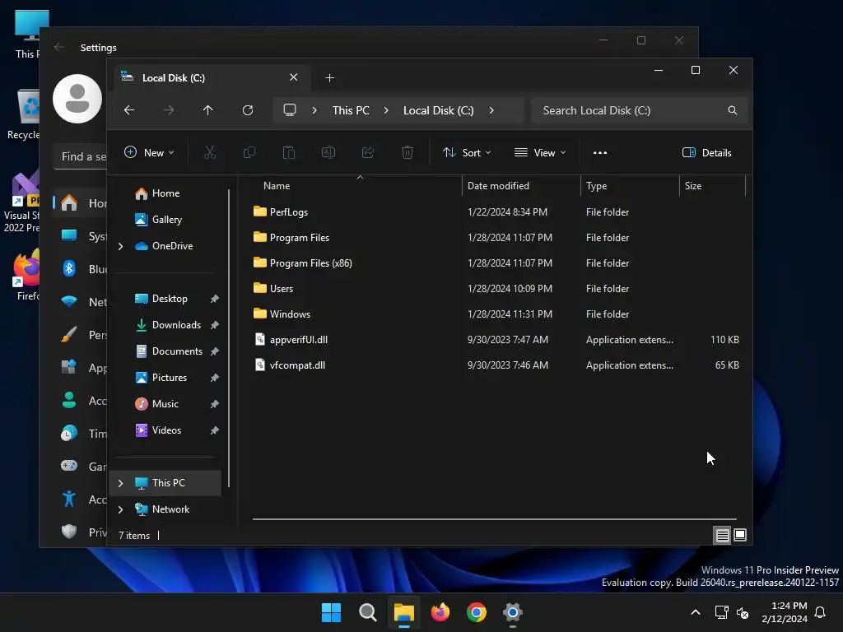Viewport: 843px width, 632px height.
Task: Add a new Explorer tab
Action: click(x=329, y=78)
